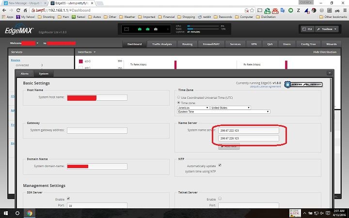
Task: Click the Cortana search circle in the taskbar
Action: (x=17, y=213)
